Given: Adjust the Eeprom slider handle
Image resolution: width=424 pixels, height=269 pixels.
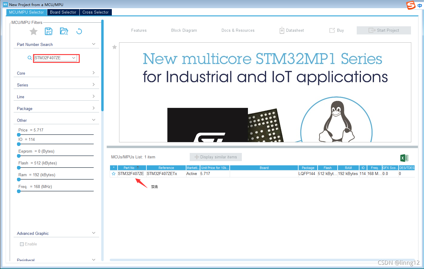Looking at the screenshot, I should point(19,156).
